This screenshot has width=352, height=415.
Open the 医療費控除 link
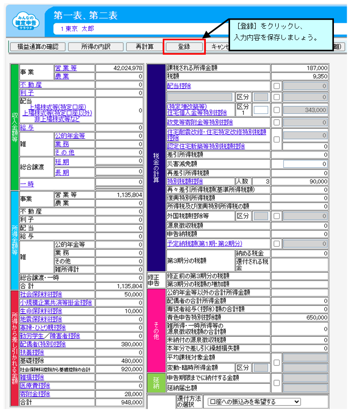pyautogui.click(x=35, y=385)
